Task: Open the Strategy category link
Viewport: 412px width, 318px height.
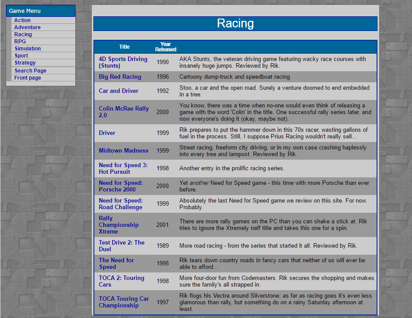Action: pyautogui.click(x=25, y=63)
